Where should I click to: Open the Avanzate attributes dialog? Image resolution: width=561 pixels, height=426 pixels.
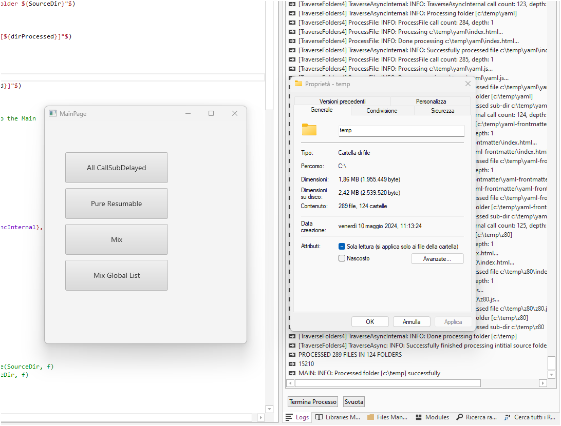pyautogui.click(x=437, y=258)
